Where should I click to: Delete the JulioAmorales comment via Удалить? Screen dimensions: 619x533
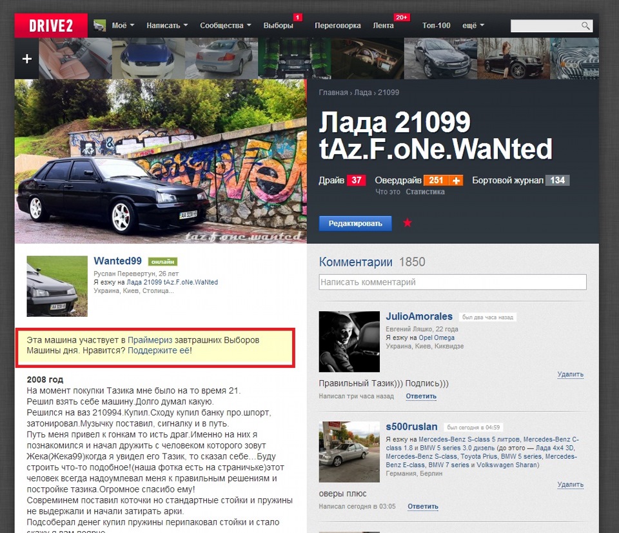(x=571, y=374)
